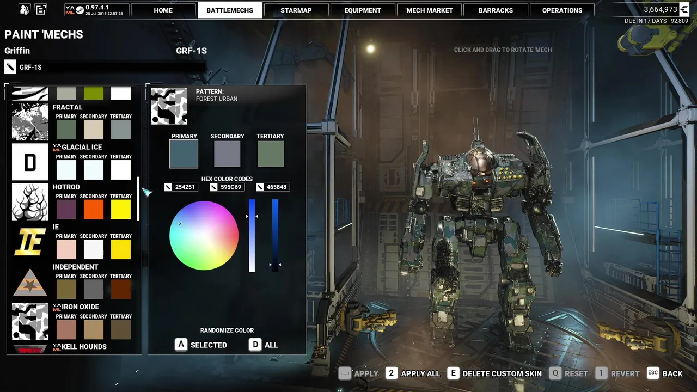The width and height of the screenshot is (697, 392).
Task: Click Fractal's secondary beige swatch
Action: 94,130
